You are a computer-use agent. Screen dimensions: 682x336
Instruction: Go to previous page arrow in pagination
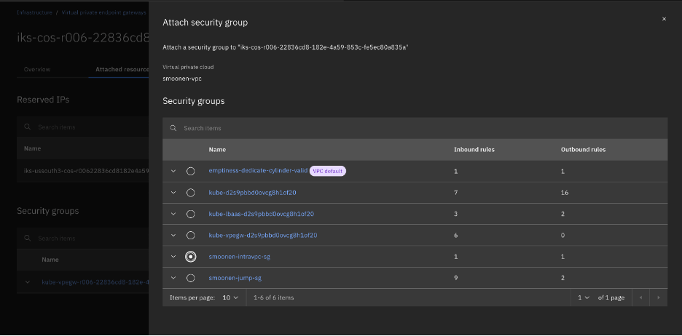coord(640,297)
